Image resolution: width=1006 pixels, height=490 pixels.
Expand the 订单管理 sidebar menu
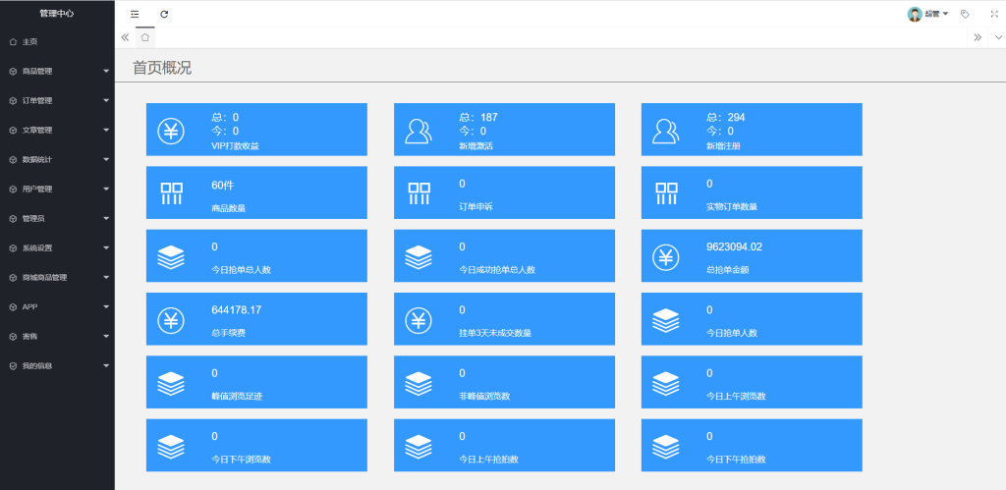click(x=57, y=100)
